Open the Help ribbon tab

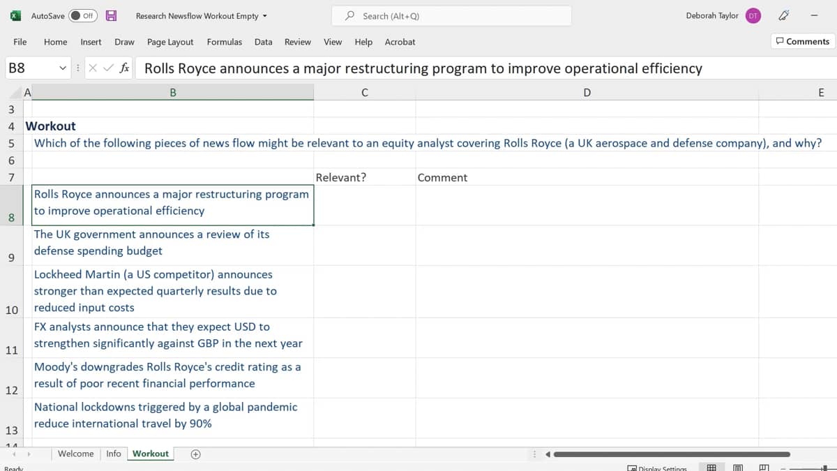[363, 42]
